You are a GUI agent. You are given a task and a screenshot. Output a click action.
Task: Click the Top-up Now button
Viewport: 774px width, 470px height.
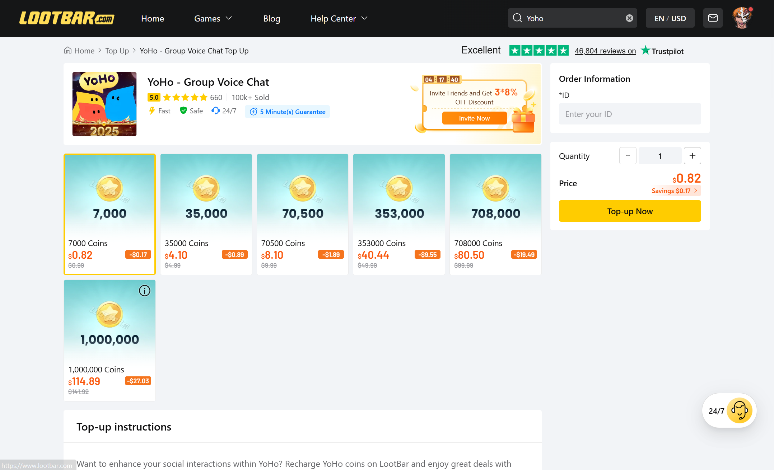(x=630, y=211)
